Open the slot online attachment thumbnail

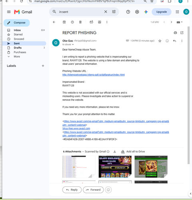(x=115, y=166)
